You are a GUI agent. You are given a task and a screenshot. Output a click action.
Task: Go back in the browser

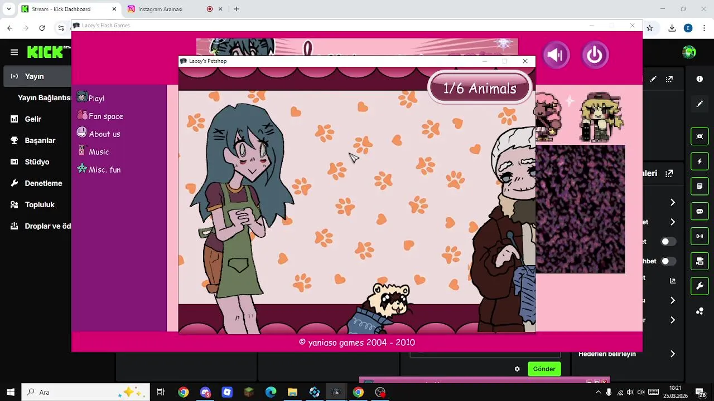coord(10,28)
